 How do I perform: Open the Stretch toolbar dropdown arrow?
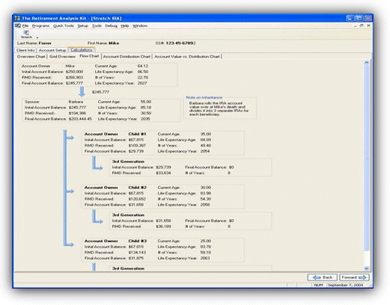click(x=37, y=37)
